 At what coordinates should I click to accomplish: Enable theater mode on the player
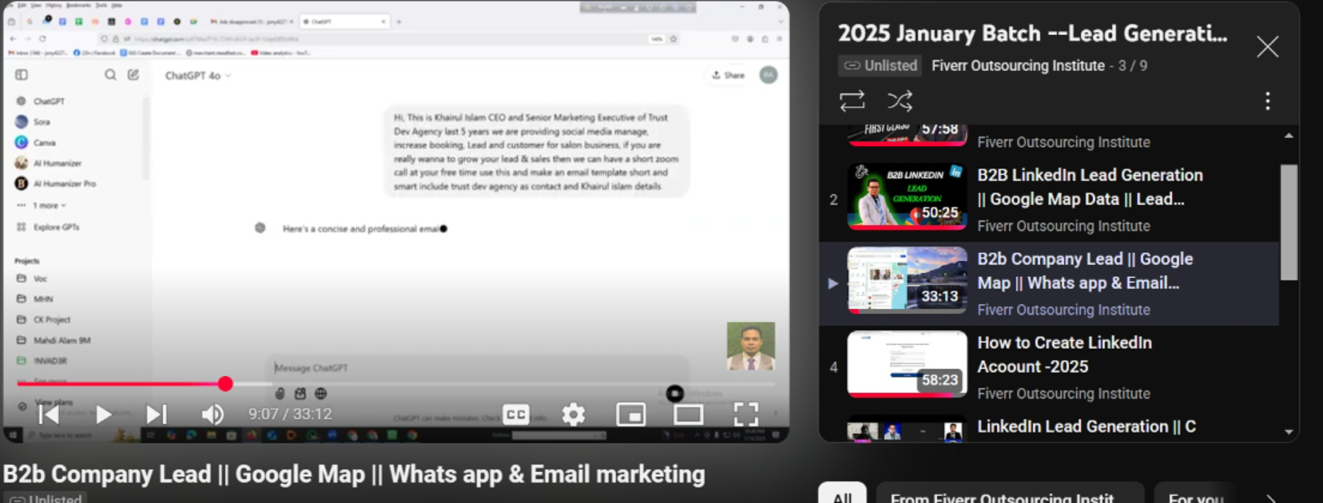click(x=689, y=414)
